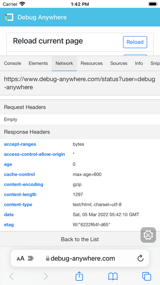The height and width of the screenshot is (285, 160).
Task: Tap the Safari share icon
Action: coord(79,276)
